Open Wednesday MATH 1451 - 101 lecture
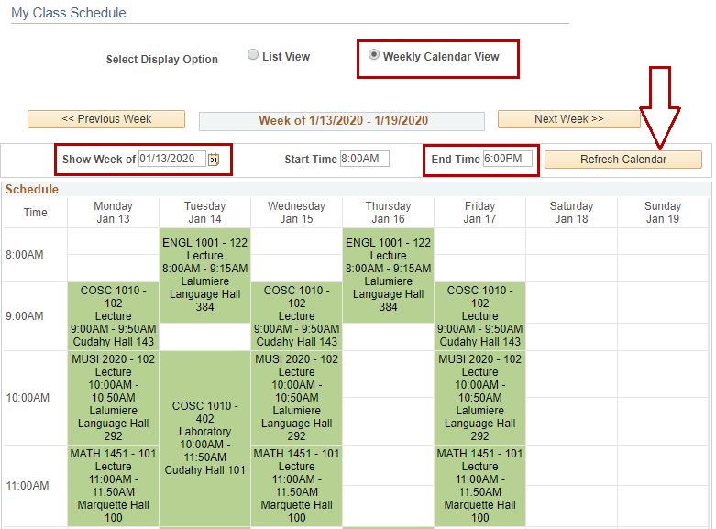 (296, 485)
